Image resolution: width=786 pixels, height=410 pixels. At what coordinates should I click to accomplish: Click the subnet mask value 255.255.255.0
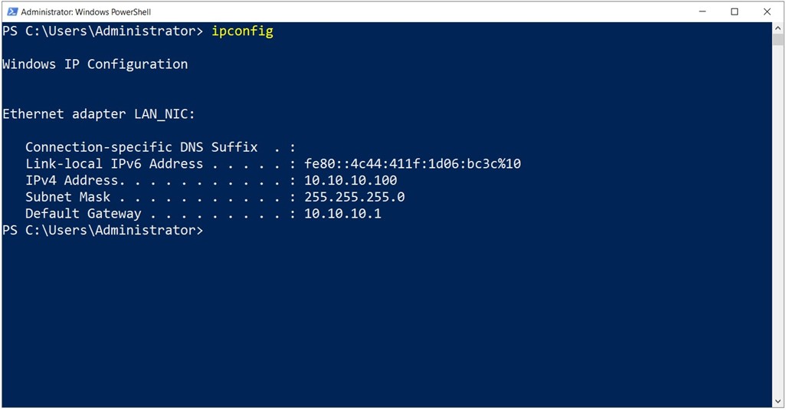pyautogui.click(x=355, y=196)
